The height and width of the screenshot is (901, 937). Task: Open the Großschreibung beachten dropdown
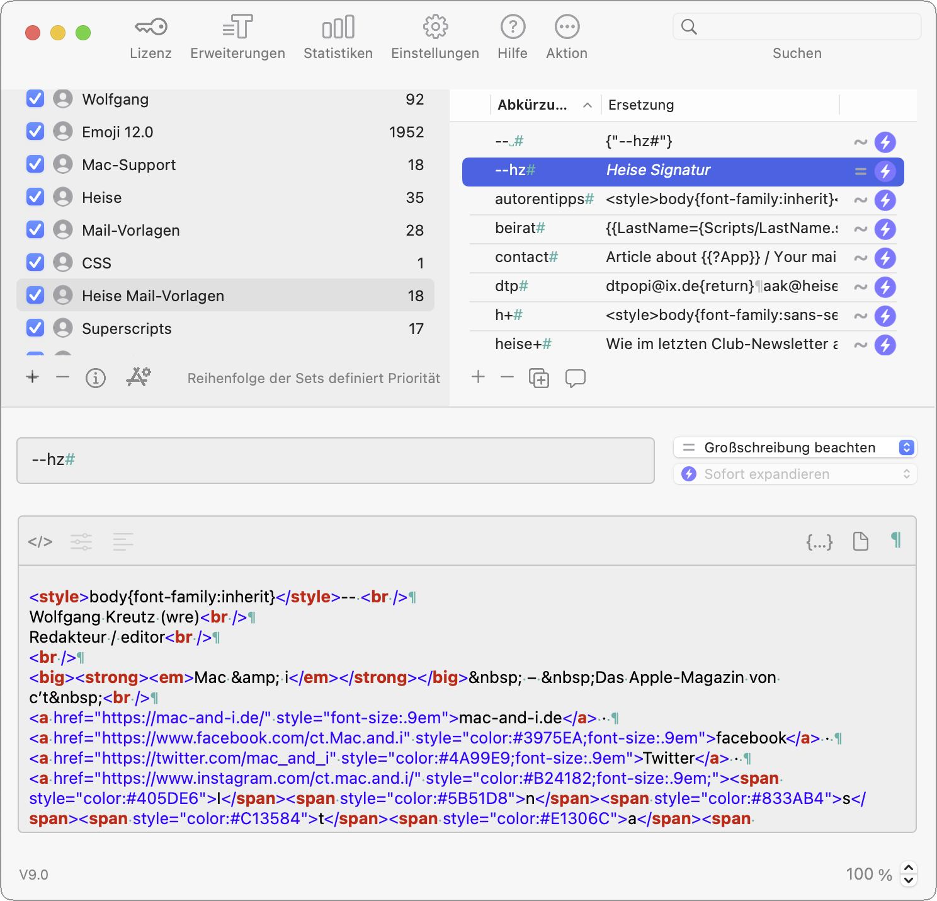[795, 447]
